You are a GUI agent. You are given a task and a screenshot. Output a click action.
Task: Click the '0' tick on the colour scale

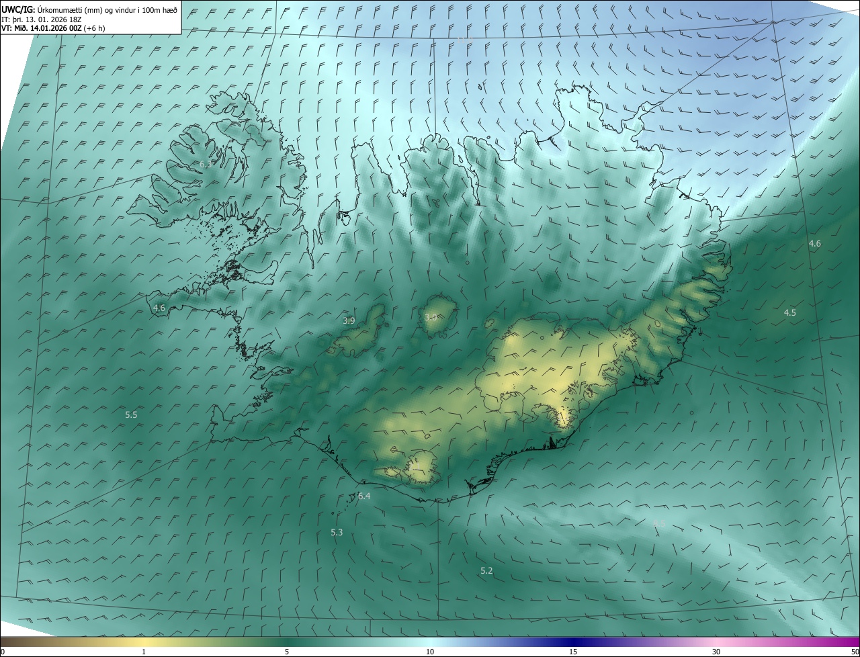tap(3, 652)
